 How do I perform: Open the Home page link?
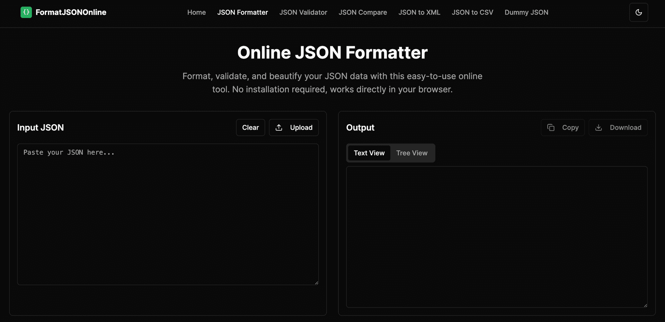pyautogui.click(x=196, y=12)
